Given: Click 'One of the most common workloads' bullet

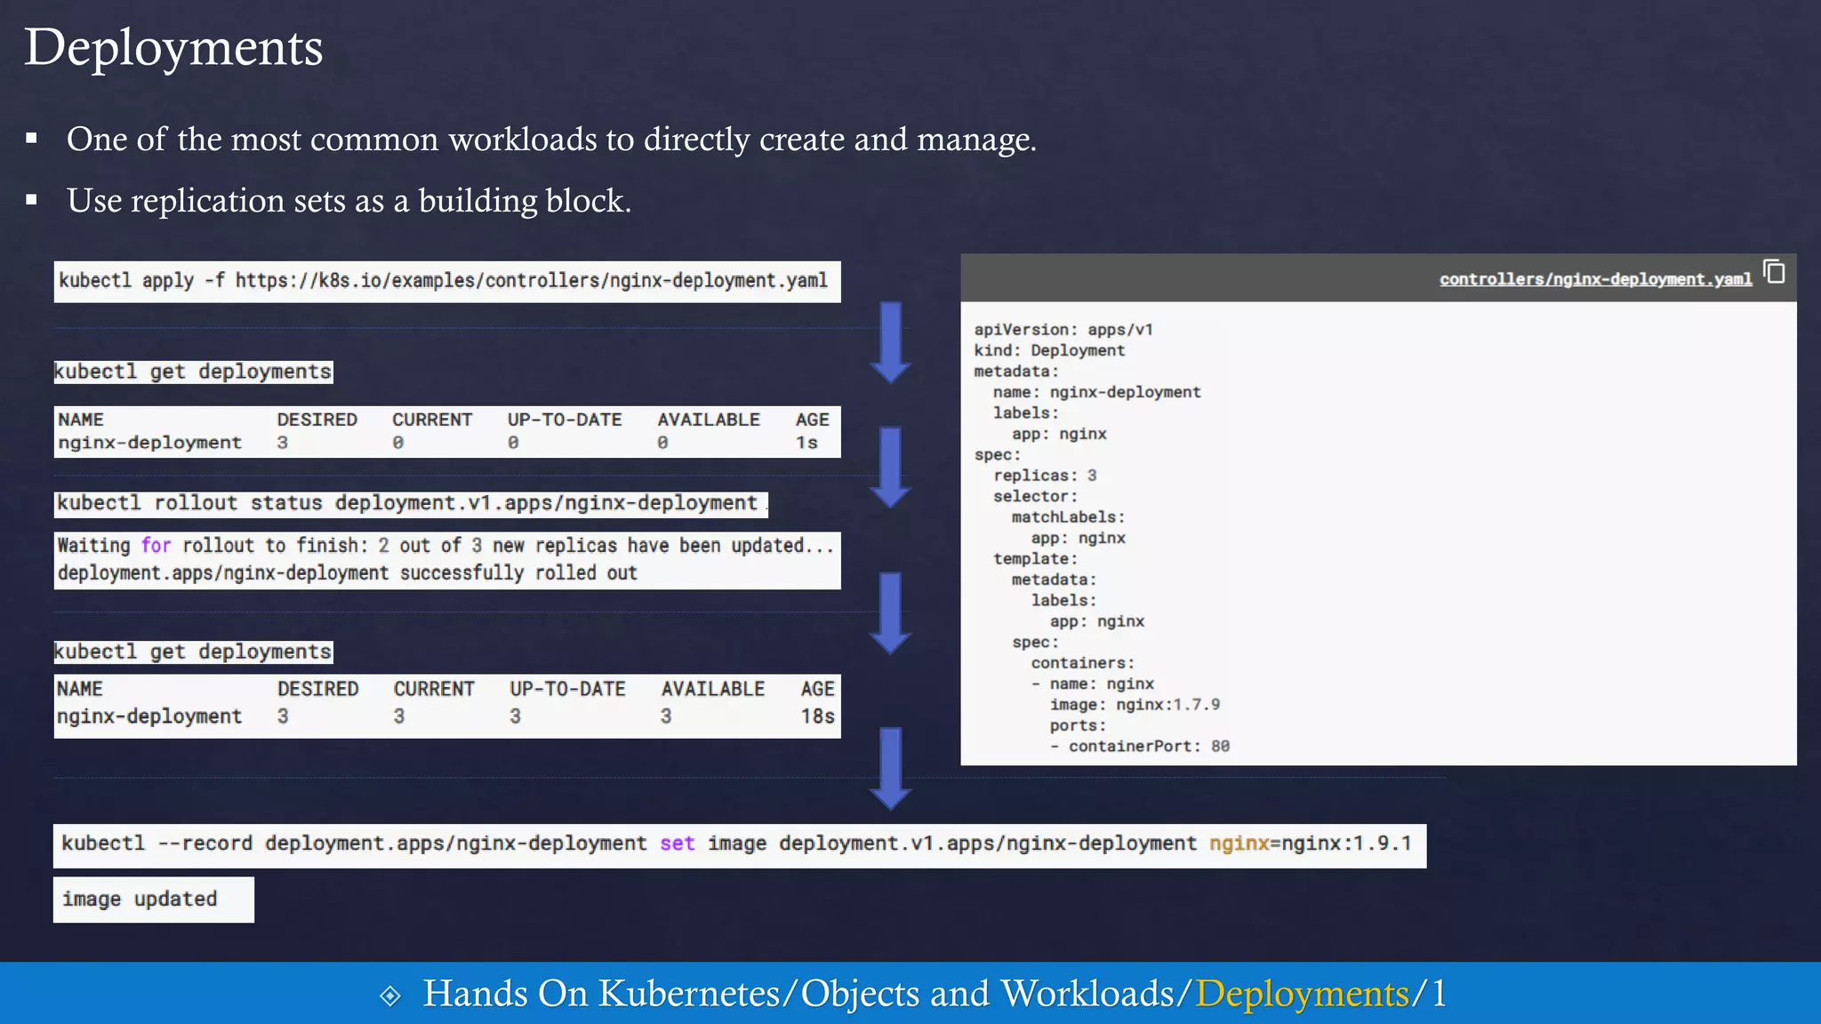Looking at the screenshot, I should [551, 140].
